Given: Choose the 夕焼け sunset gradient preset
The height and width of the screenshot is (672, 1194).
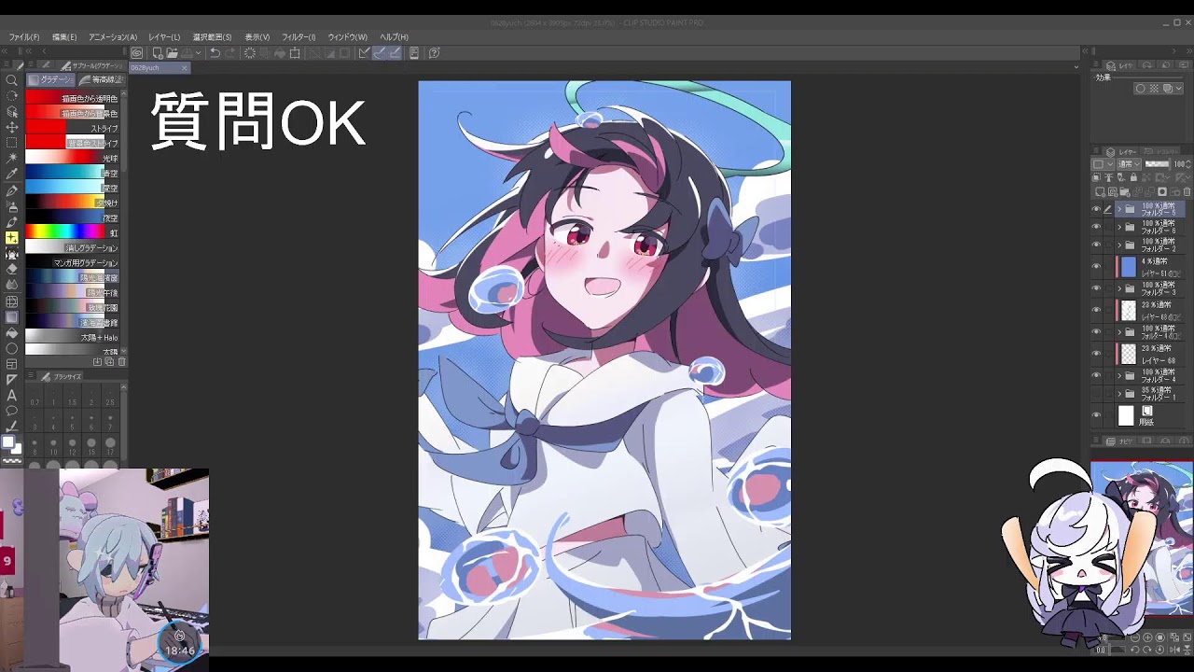Looking at the screenshot, I should pos(72,203).
